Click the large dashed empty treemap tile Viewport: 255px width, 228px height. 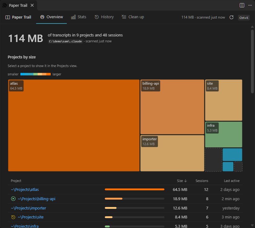coord(213,160)
